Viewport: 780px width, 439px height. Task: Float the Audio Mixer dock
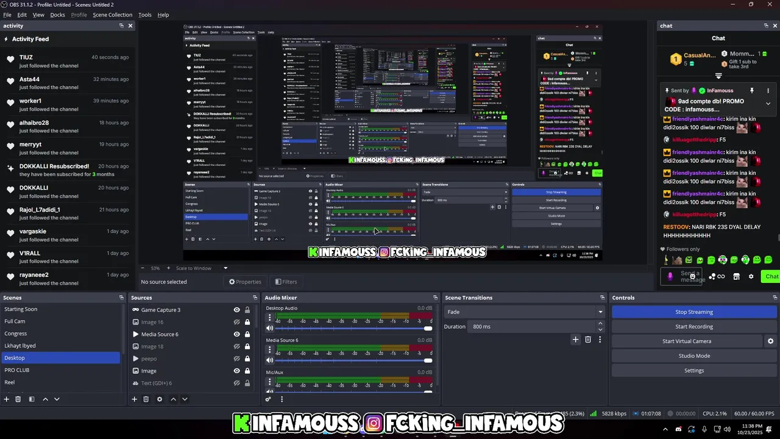[x=435, y=298]
